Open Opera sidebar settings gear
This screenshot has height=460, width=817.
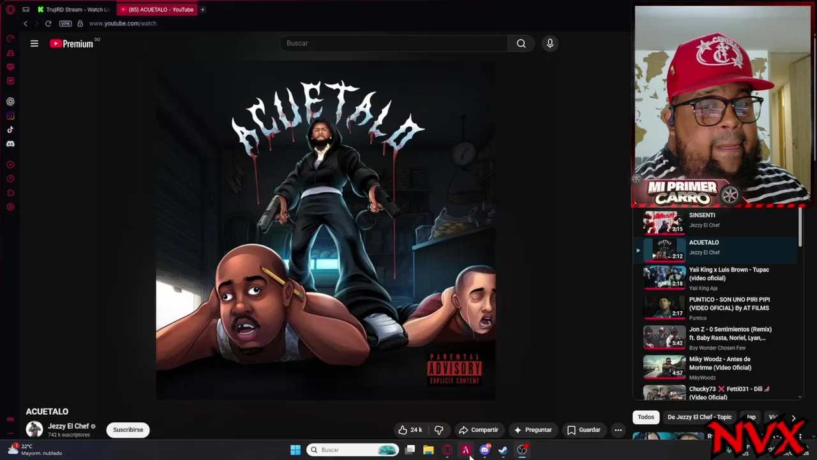click(x=10, y=207)
